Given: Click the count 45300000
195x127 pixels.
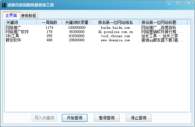Looking at the screenshot, I should (x=77, y=32).
